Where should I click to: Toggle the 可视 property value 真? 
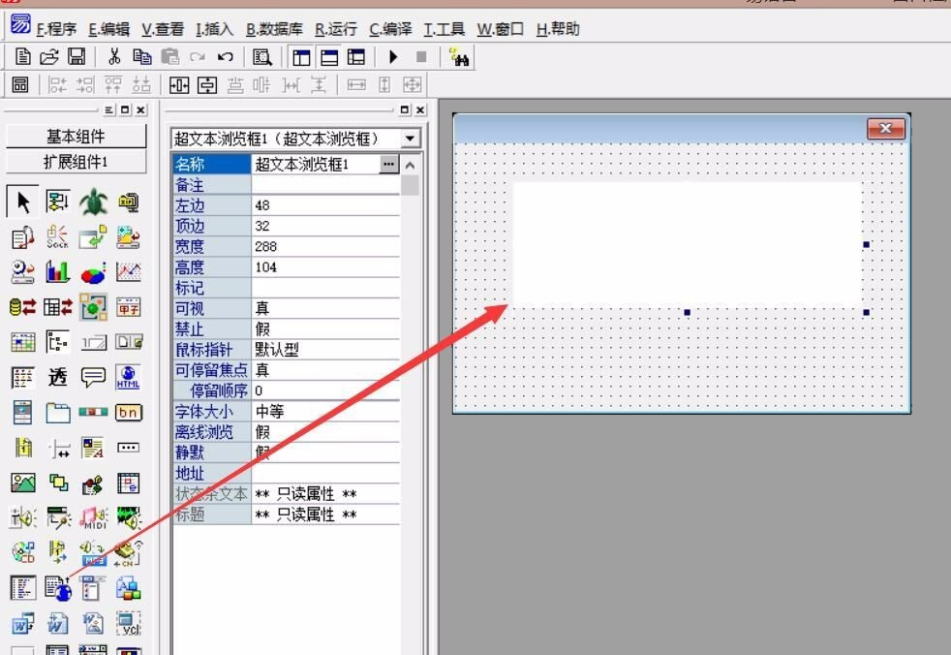325,308
